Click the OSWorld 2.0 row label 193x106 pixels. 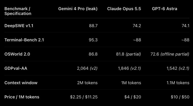(x=17, y=54)
